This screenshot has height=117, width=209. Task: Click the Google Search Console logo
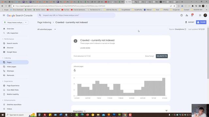click(x=20, y=16)
